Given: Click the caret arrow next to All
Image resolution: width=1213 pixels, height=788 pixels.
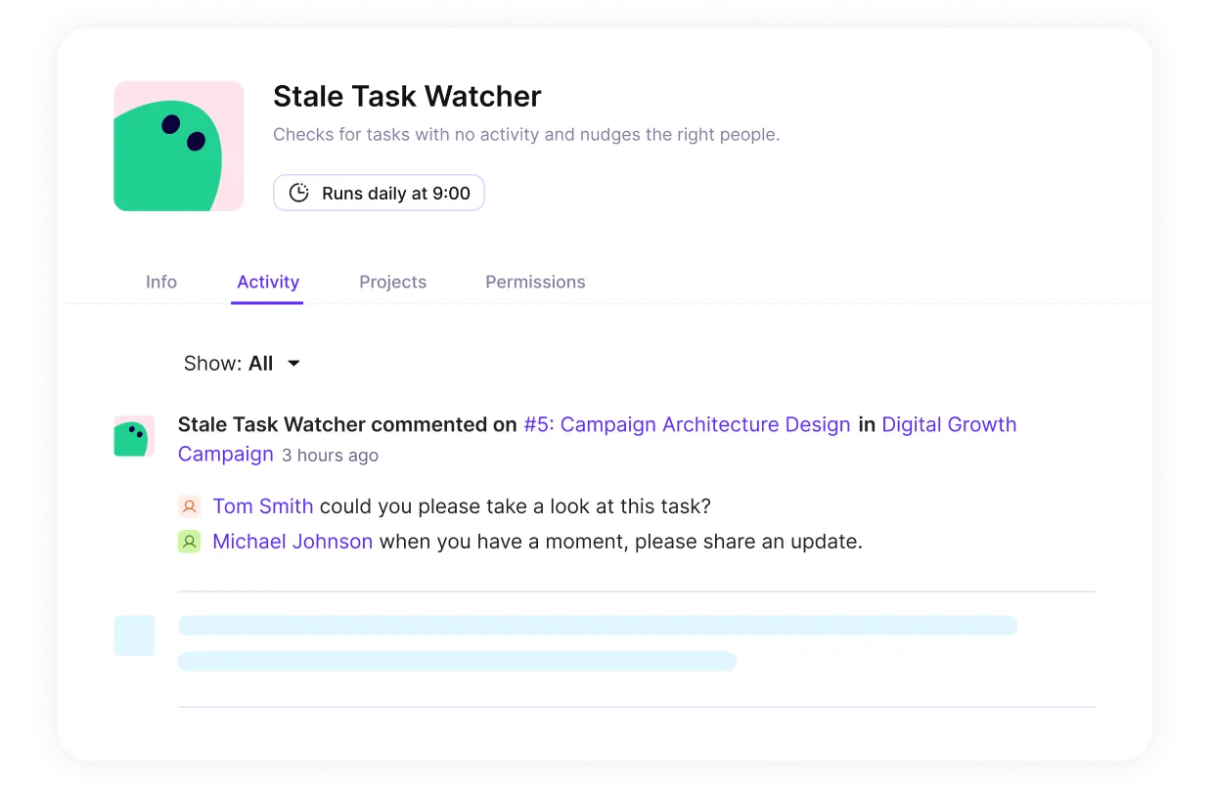Looking at the screenshot, I should [x=293, y=364].
